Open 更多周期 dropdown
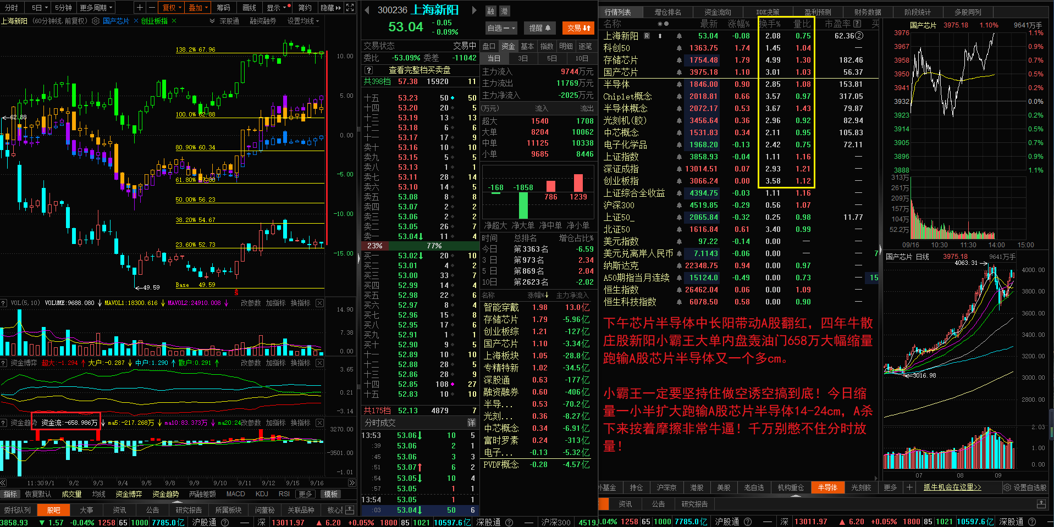Viewport: 1054px width, 527px height. tap(96, 8)
